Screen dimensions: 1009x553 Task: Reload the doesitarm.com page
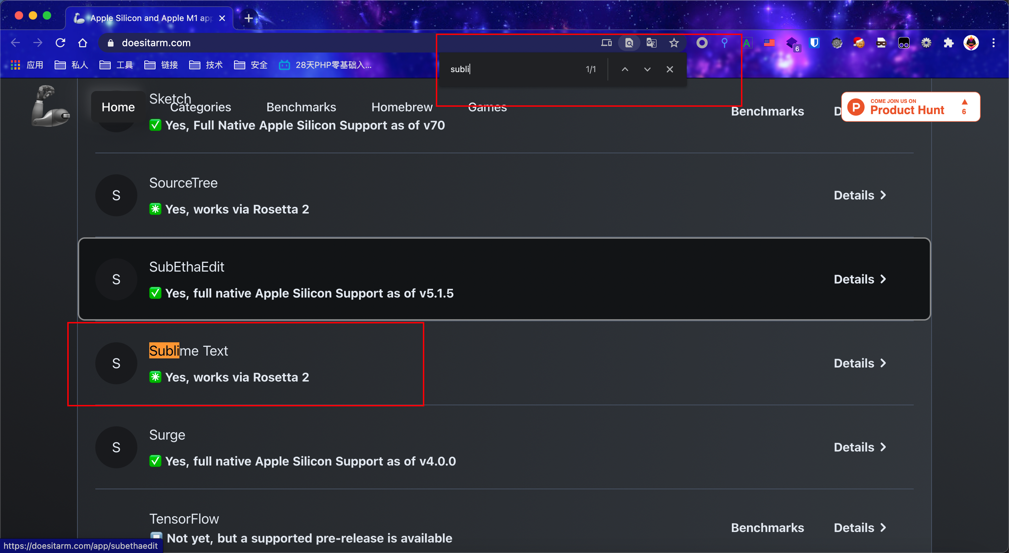tap(60, 43)
